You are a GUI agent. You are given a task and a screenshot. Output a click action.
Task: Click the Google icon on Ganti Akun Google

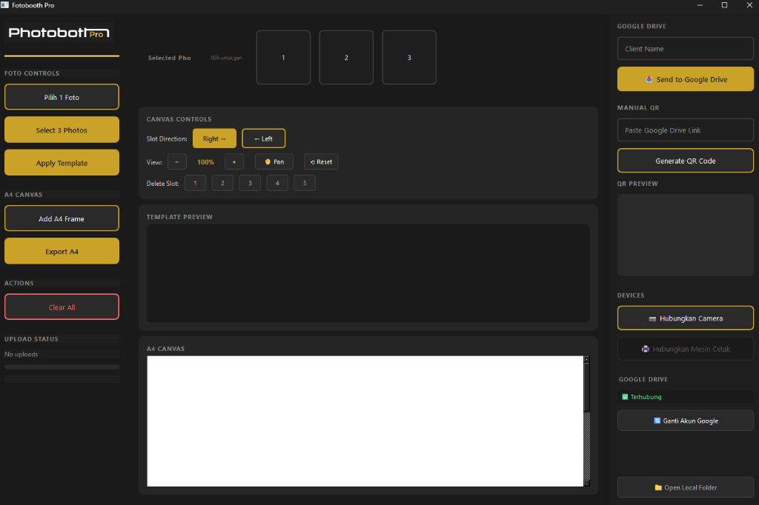pos(656,421)
